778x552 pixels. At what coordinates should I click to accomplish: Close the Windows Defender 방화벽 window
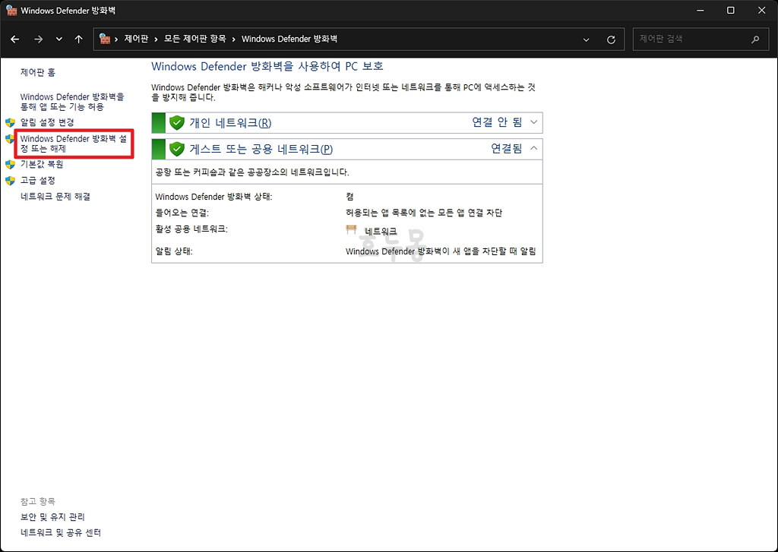click(x=761, y=11)
